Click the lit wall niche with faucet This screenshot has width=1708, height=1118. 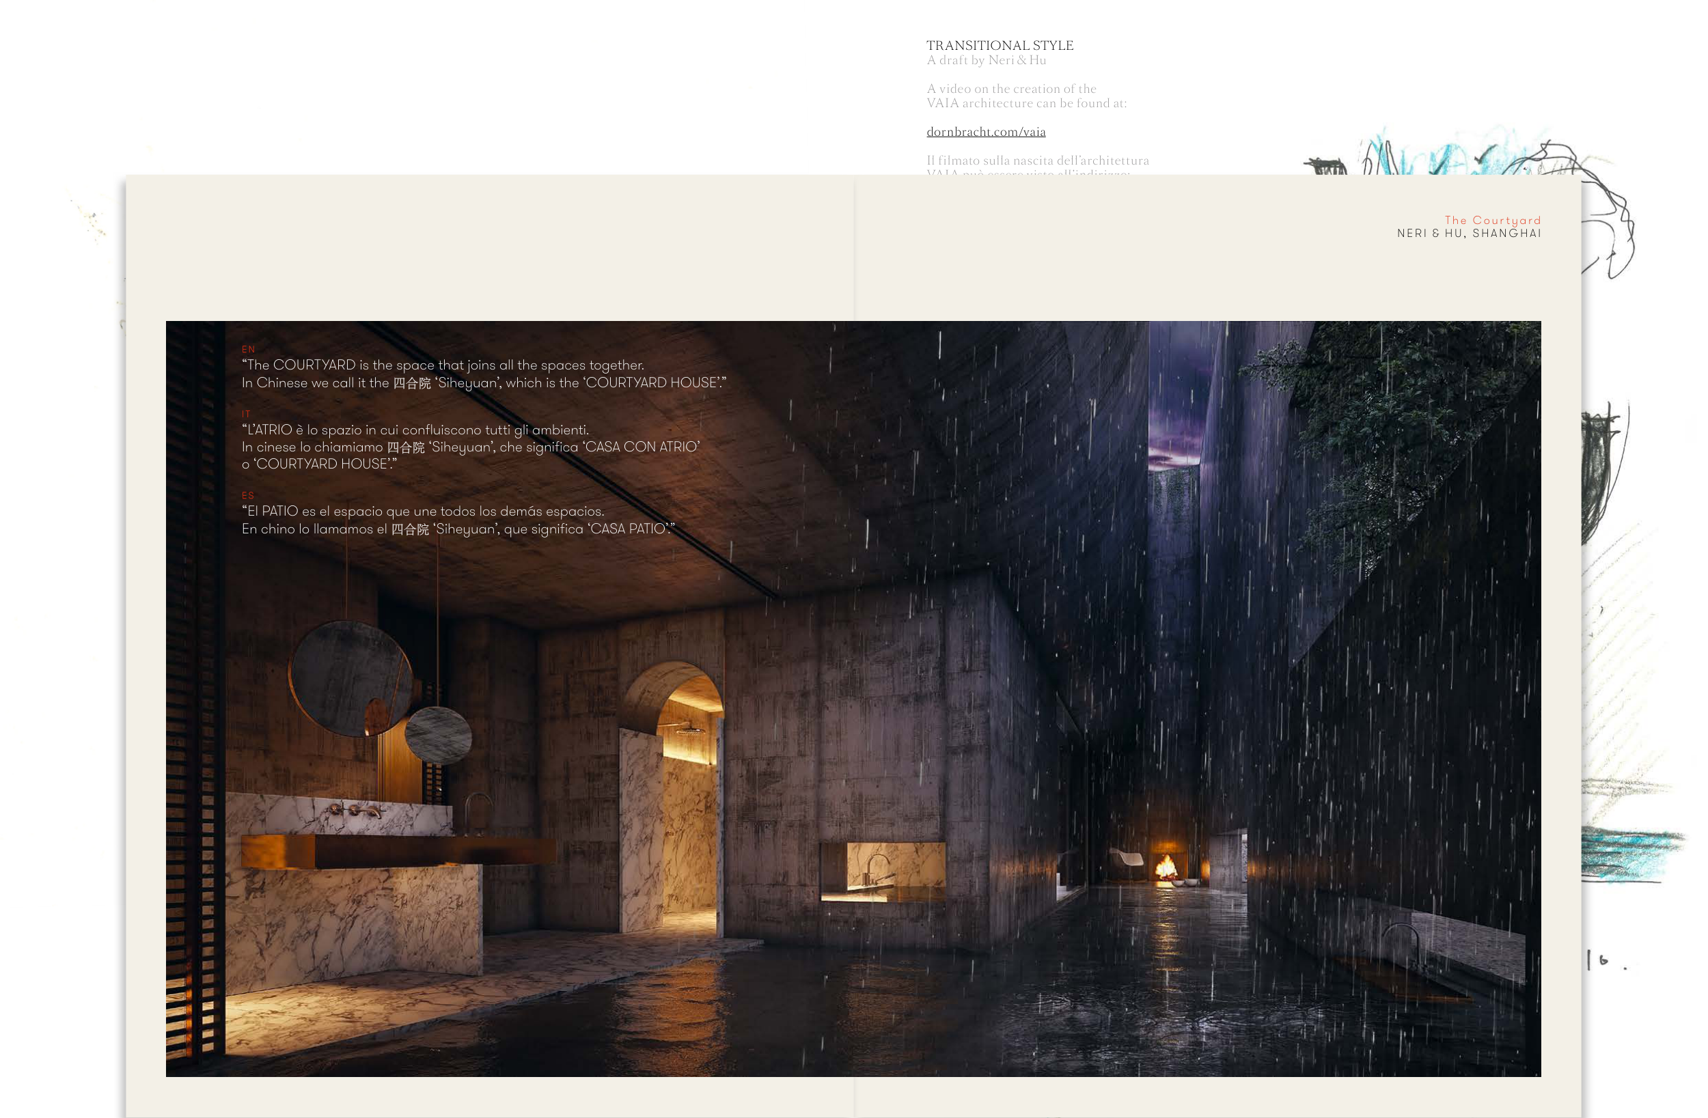882,871
